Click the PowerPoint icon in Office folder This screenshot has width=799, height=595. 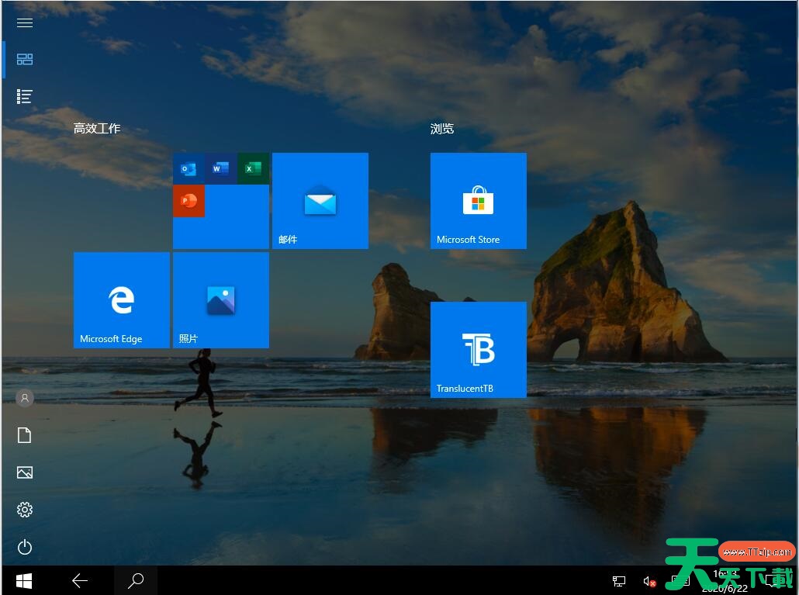(189, 201)
